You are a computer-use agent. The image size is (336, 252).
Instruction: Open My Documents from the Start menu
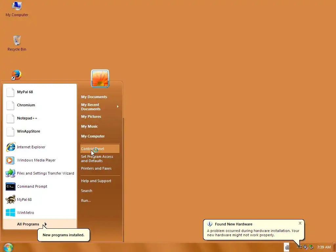pos(100,97)
